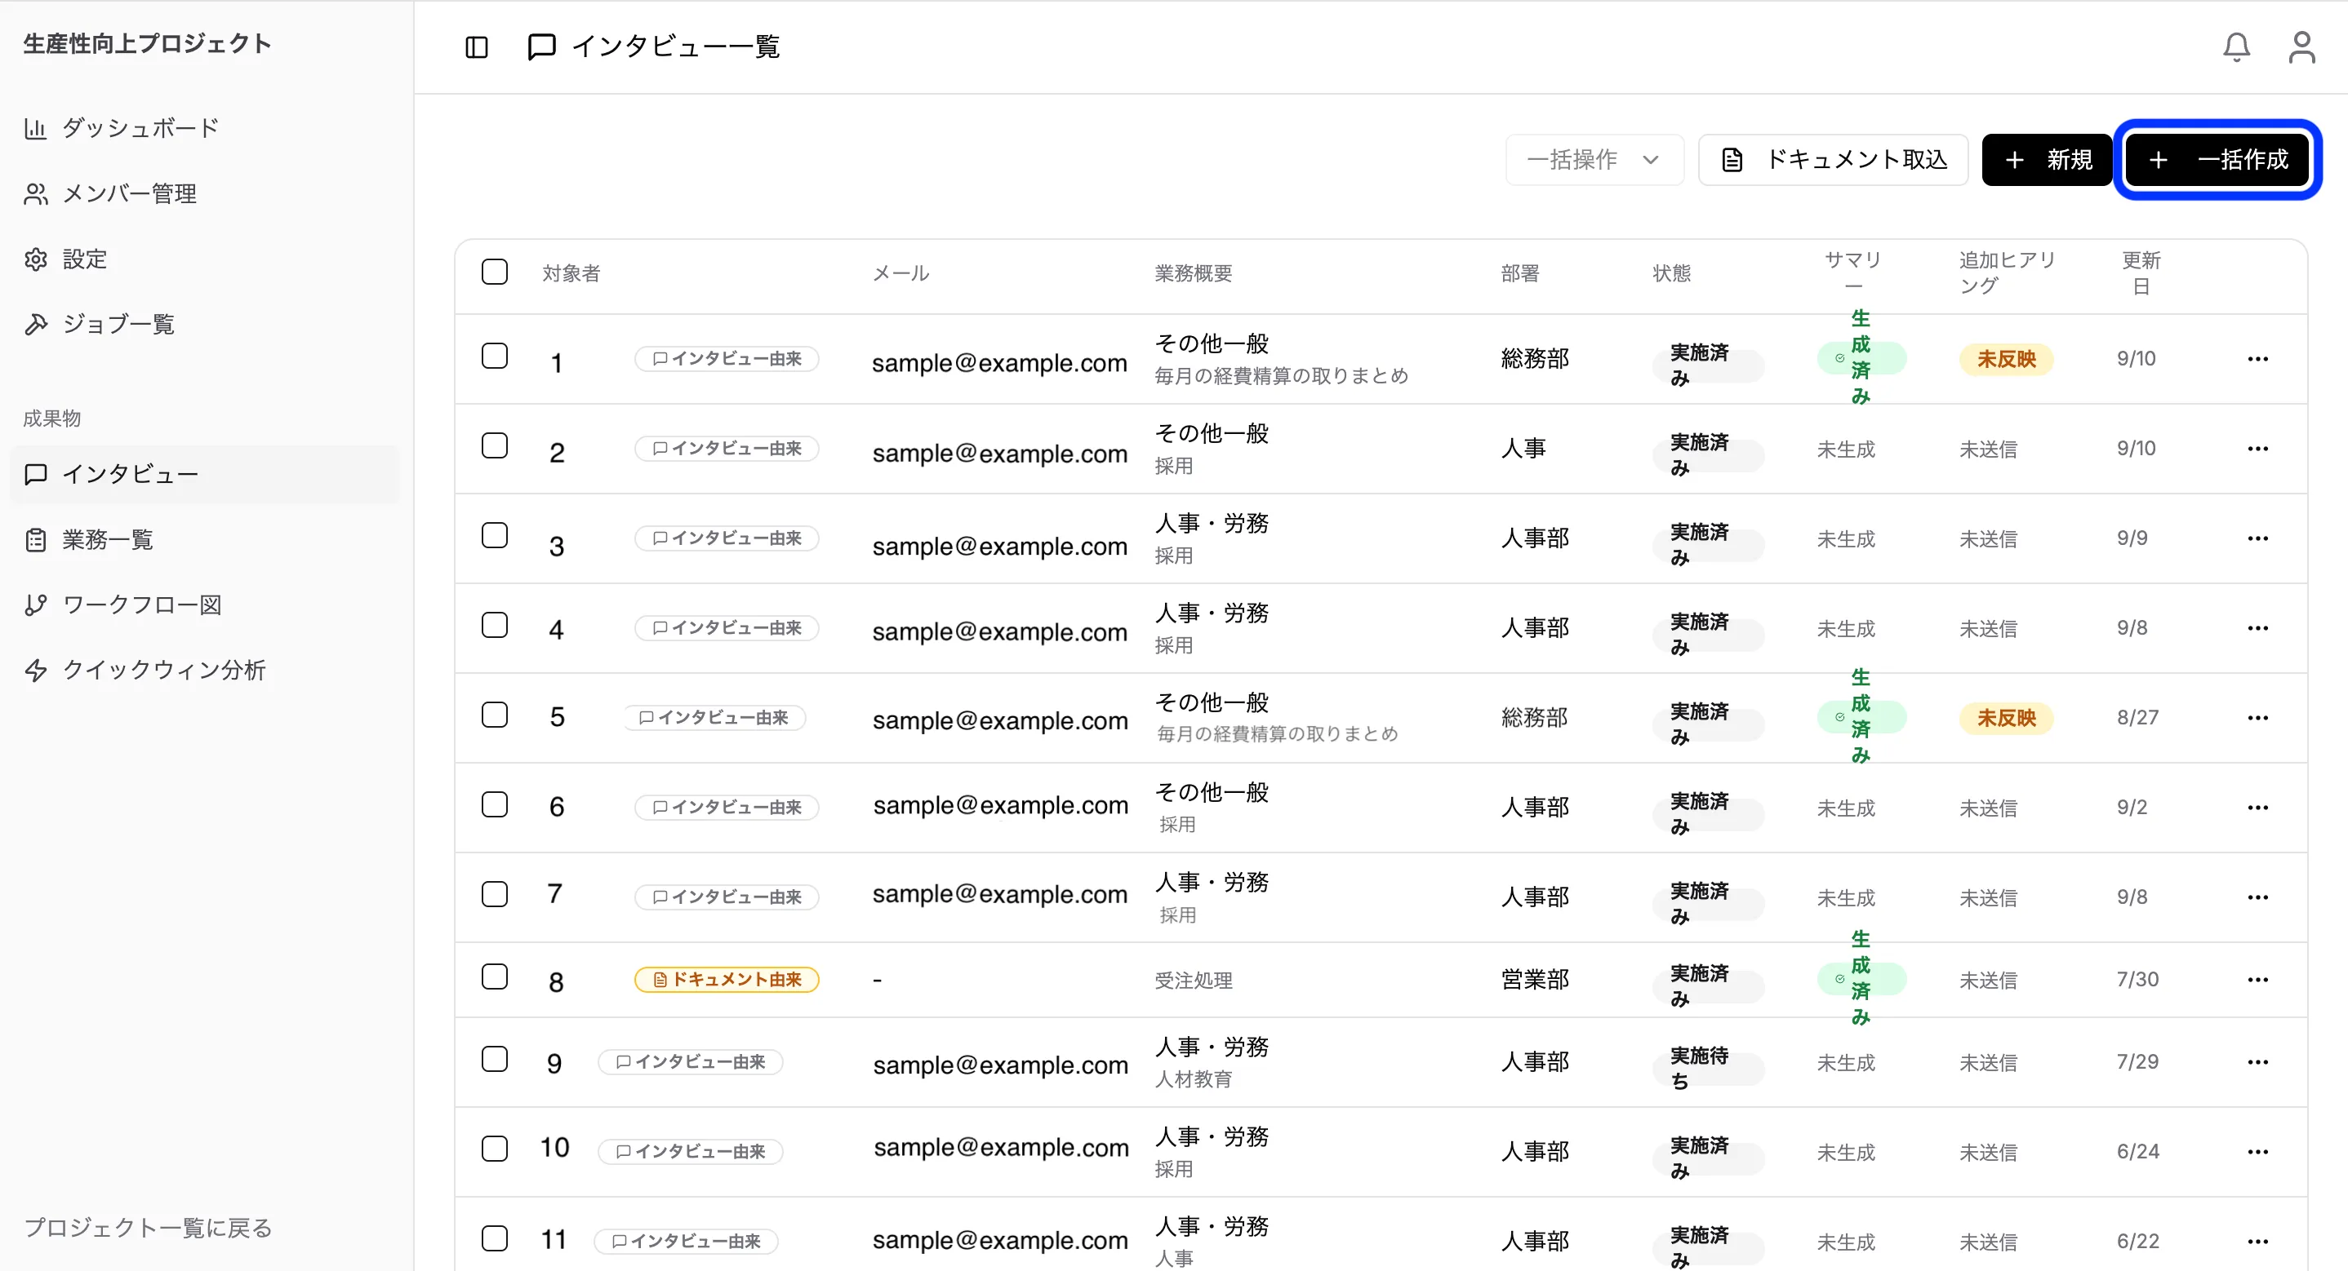Viewport: 2348px width, 1271px height.
Task: Click 受注処理 in row 8
Action: (1193, 981)
